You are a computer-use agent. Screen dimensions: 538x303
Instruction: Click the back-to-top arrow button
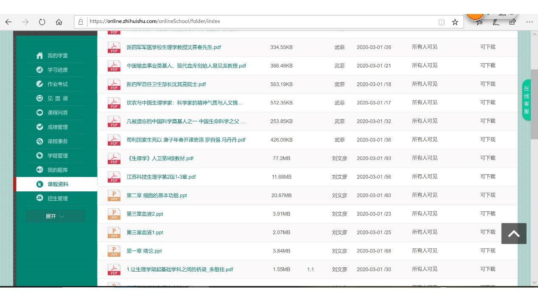coord(513,233)
